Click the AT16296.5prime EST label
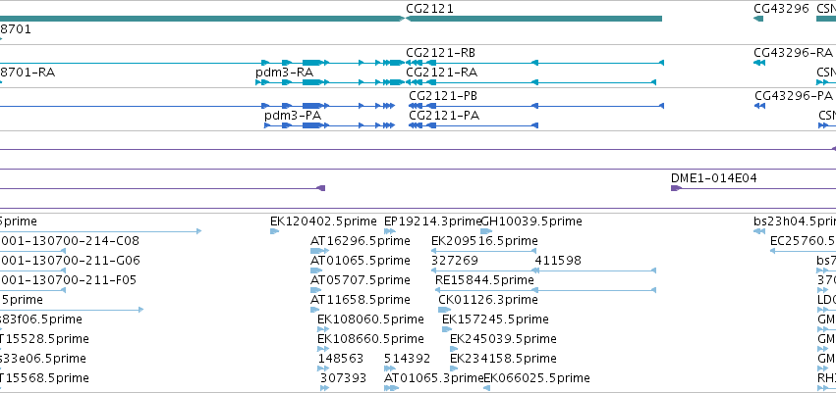 tap(360, 241)
